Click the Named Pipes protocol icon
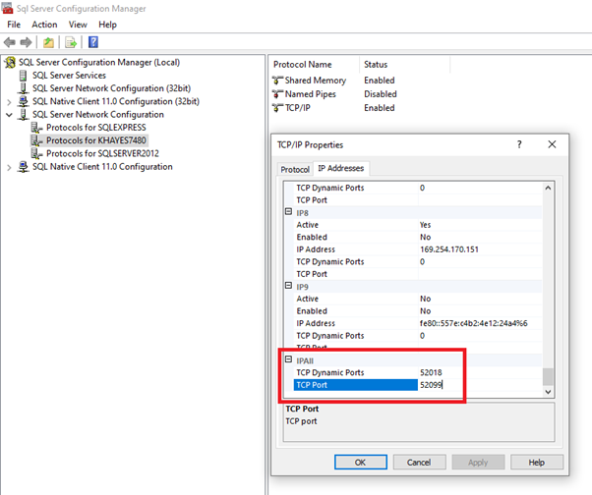Image resolution: width=592 pixels, height=495 pixels. click(x=277, y=94)
